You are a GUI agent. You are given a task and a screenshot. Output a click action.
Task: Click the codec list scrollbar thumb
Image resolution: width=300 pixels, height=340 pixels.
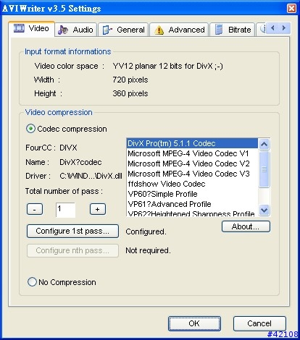click(264, 169)
